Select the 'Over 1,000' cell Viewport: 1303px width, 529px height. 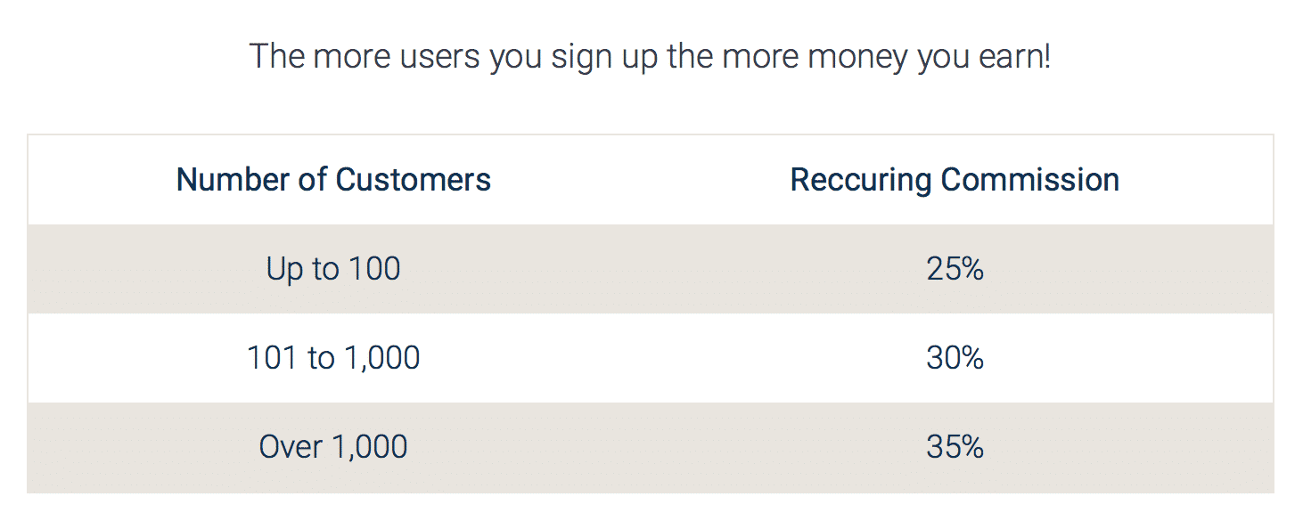(x=333, y=447)
